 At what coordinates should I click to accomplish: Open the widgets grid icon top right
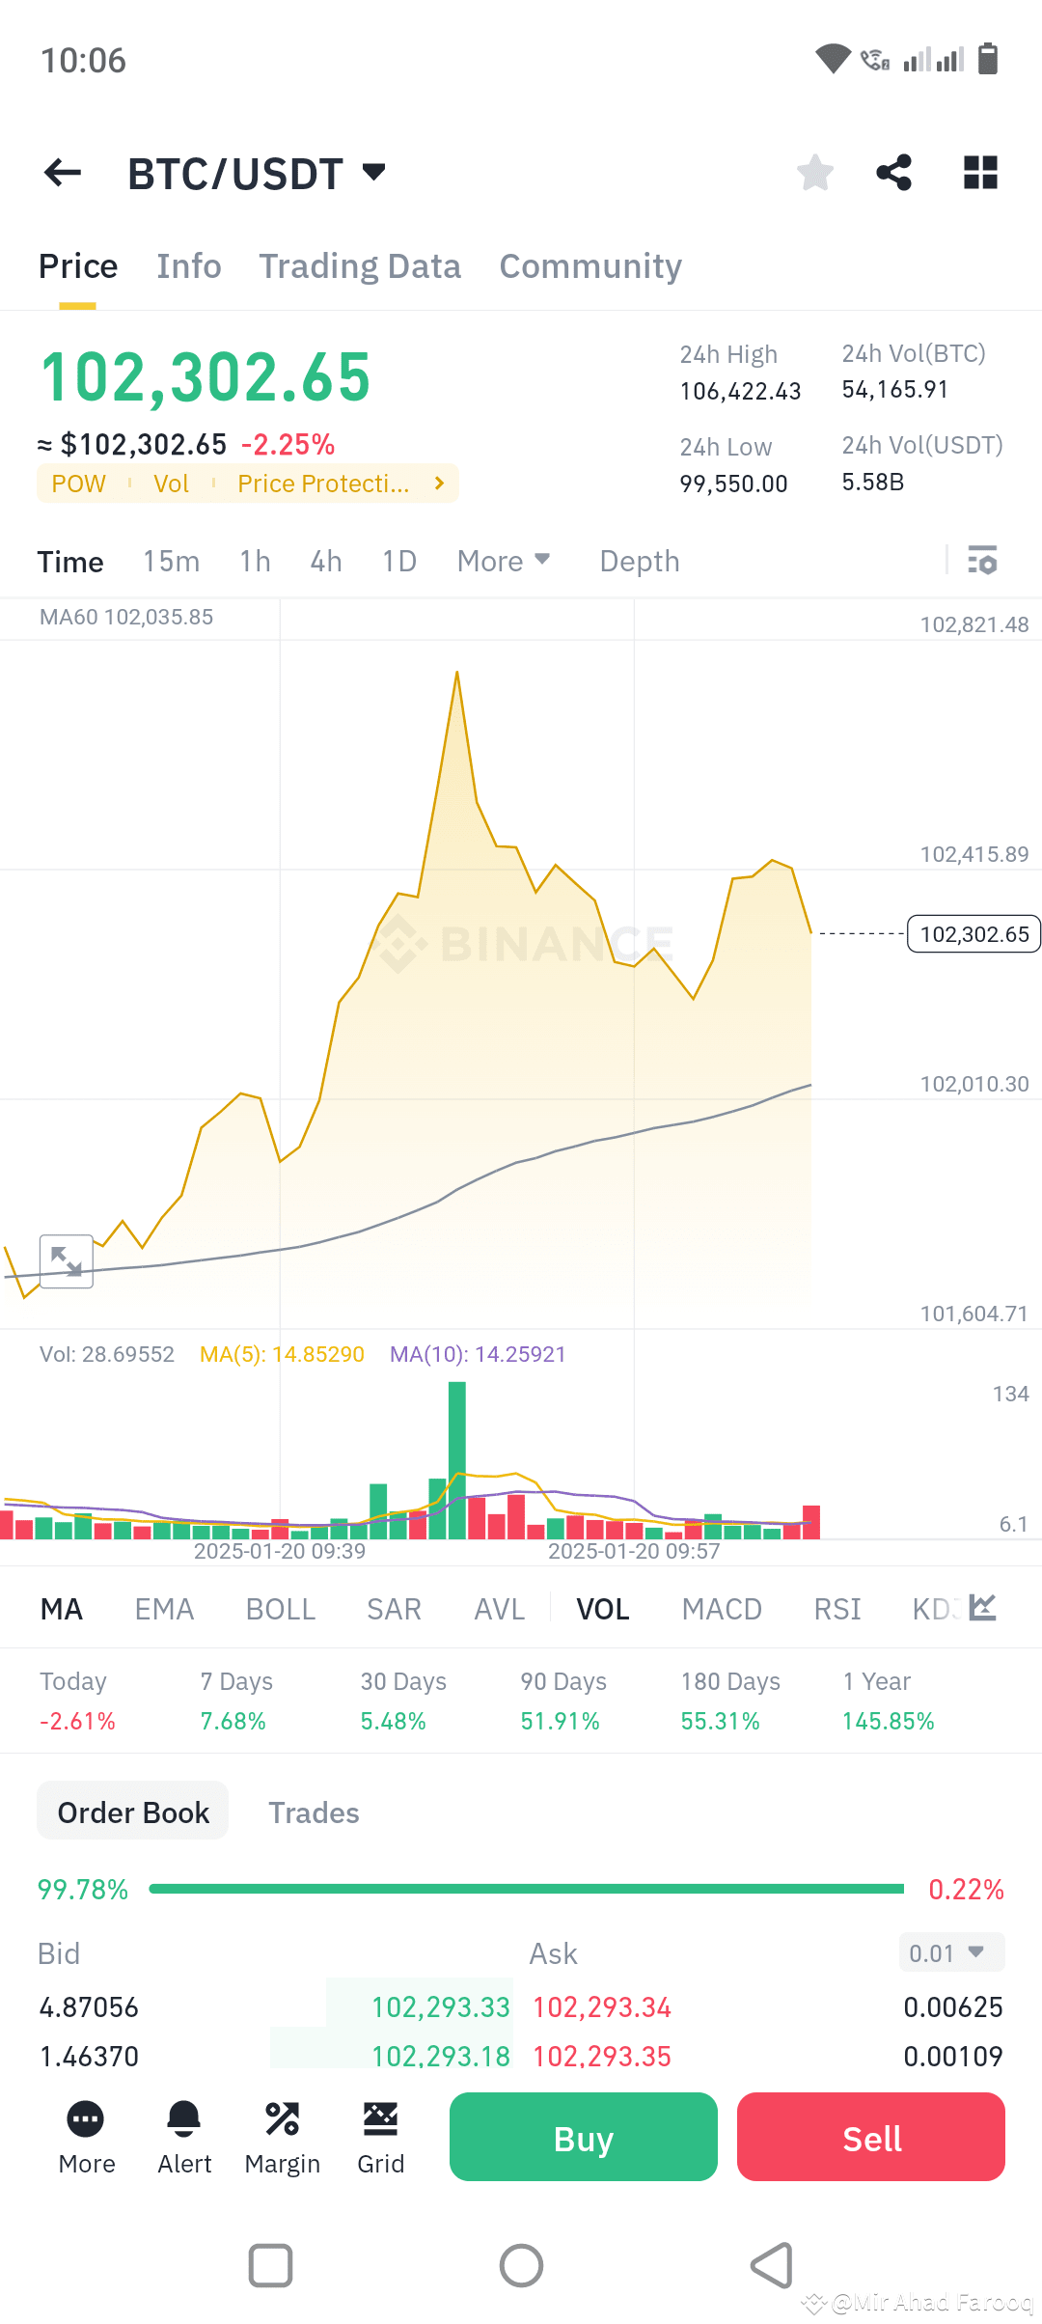click(980, 172)
